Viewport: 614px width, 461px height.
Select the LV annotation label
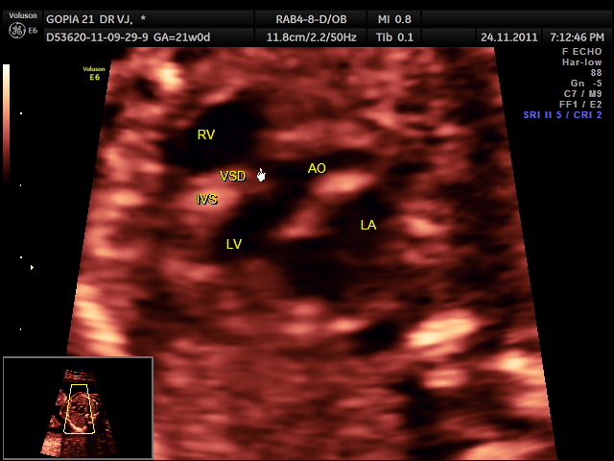pyautogui.click(x=233, y=244)
